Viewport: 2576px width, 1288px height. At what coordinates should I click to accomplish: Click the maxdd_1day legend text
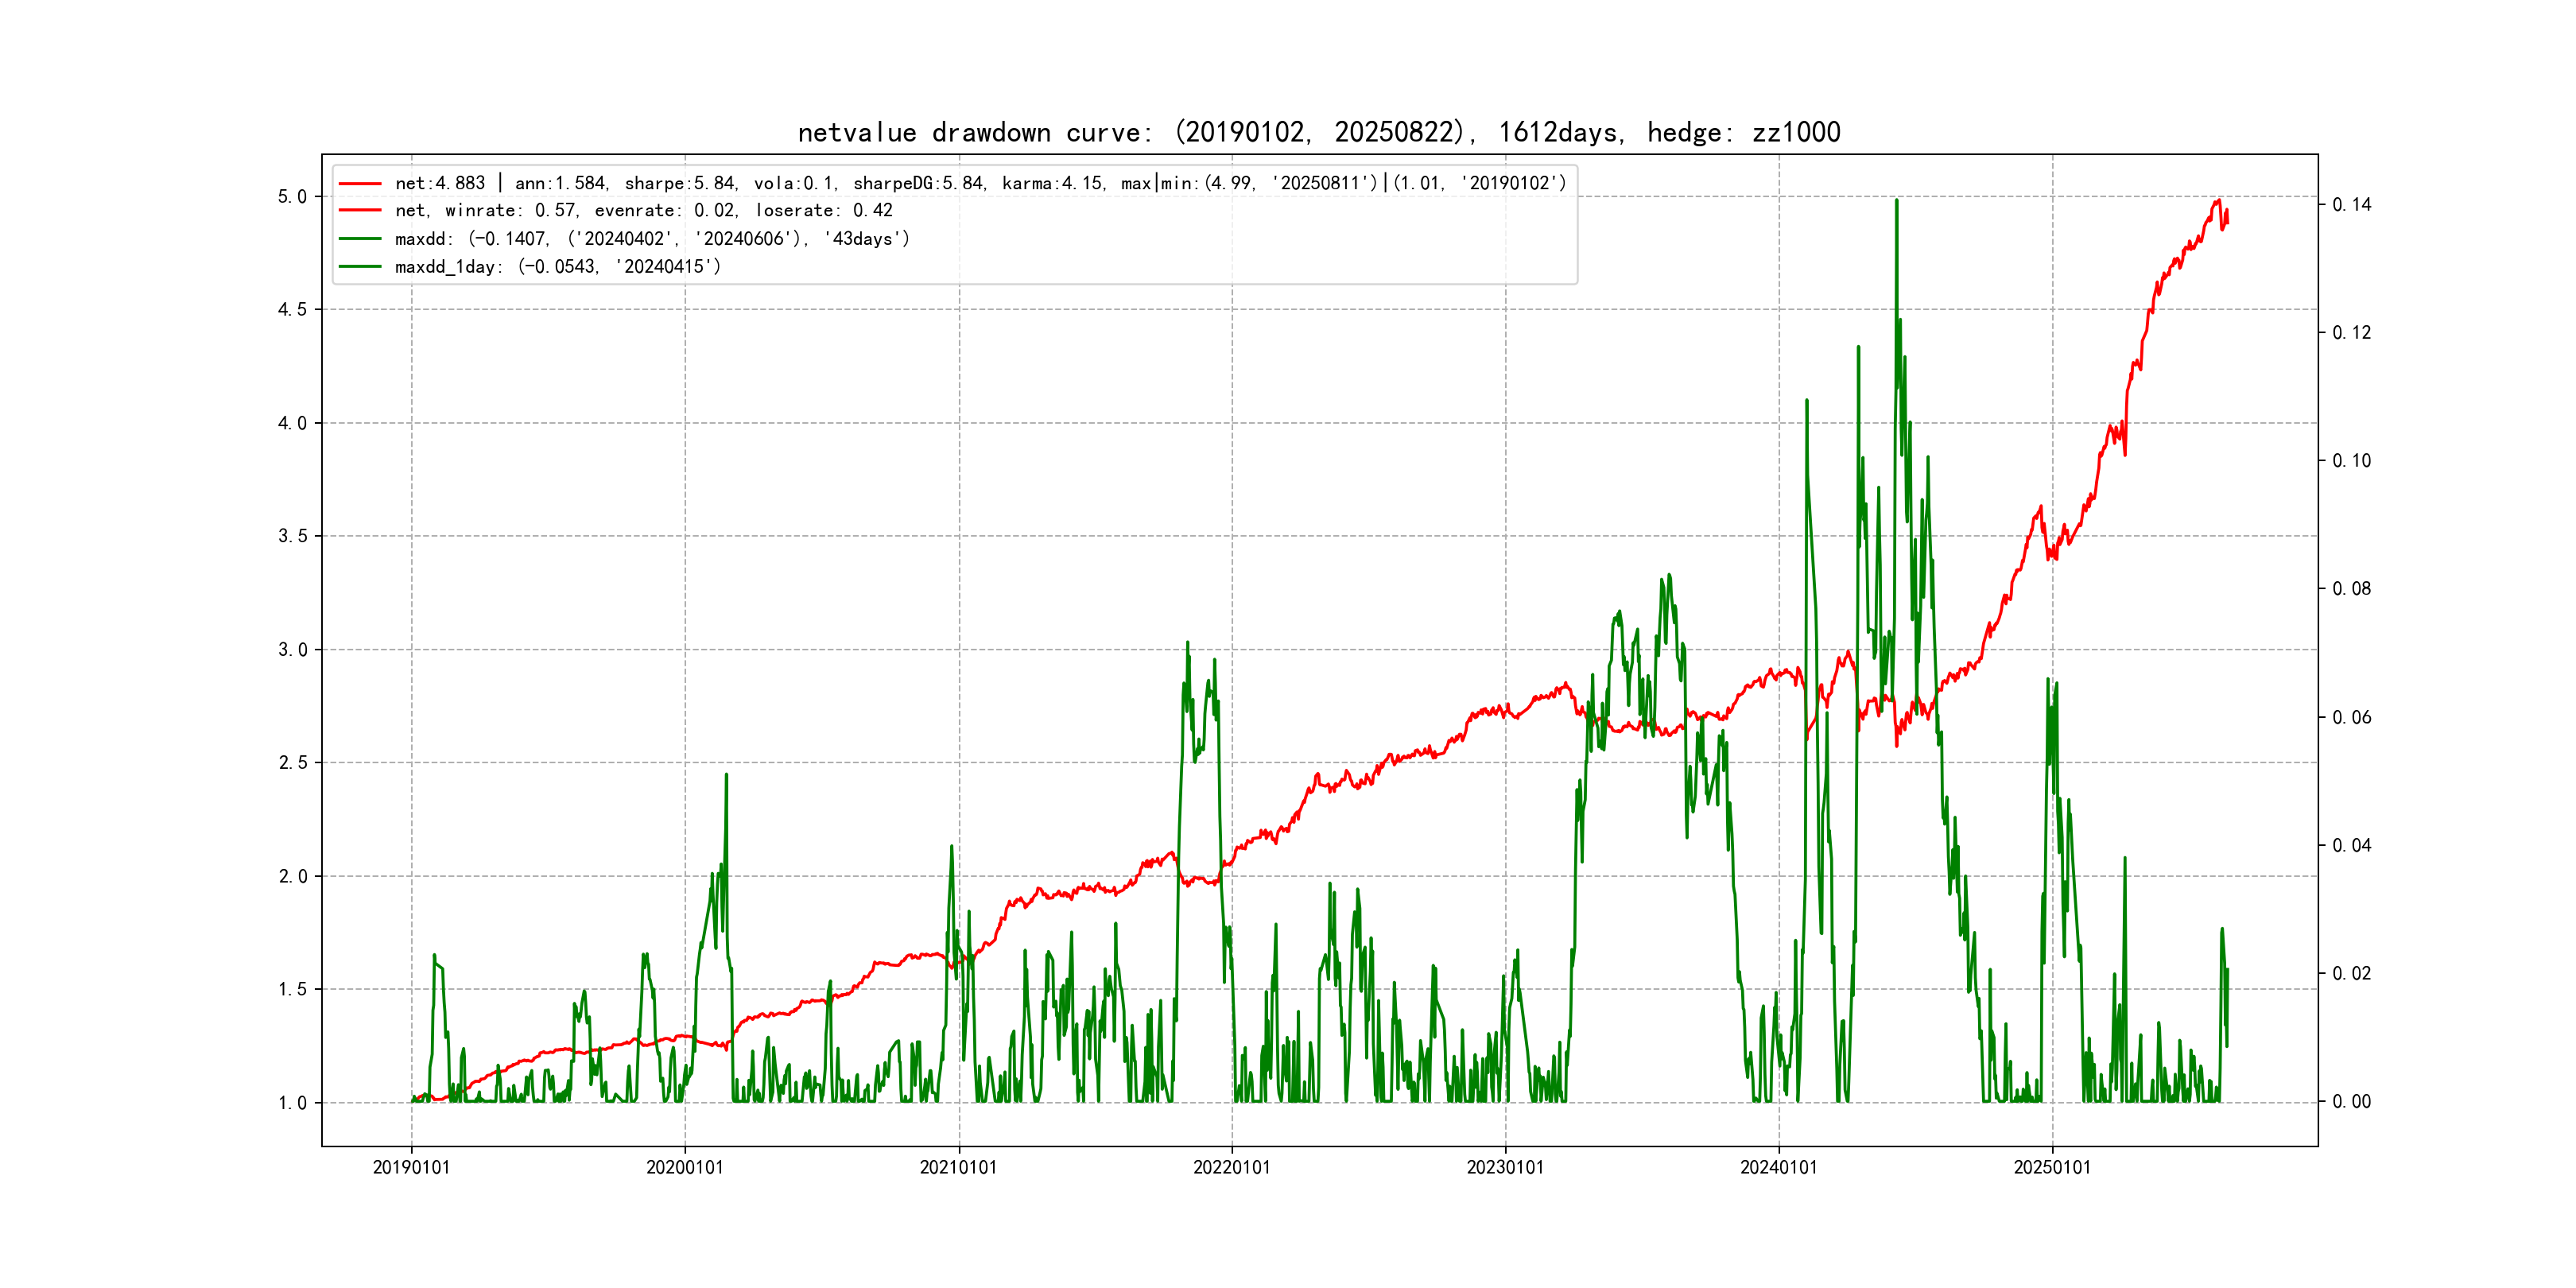click(x=557, y=267)
